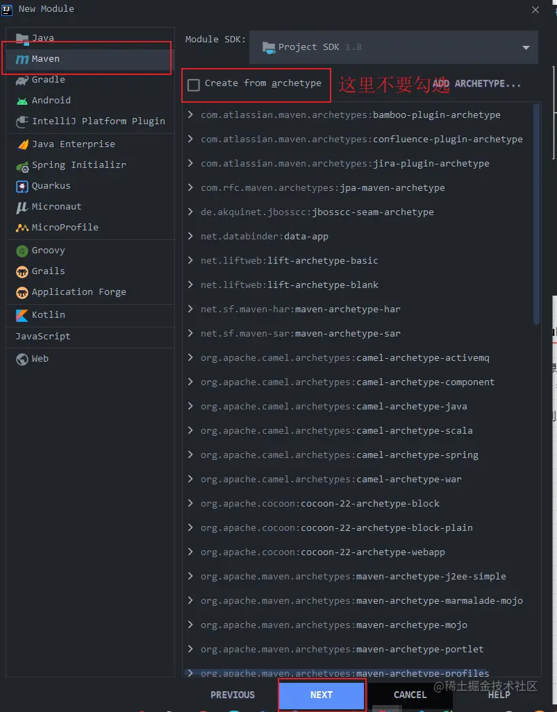Expand jpa-maven-archetype entry
Image resolution: width=557 pixels, height=712 pixels.
tap(190, 187)
